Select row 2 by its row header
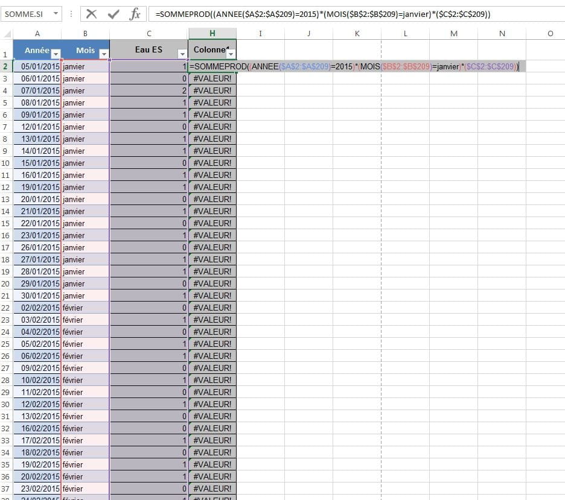565x500 pixels. click(x=6, y=66)
